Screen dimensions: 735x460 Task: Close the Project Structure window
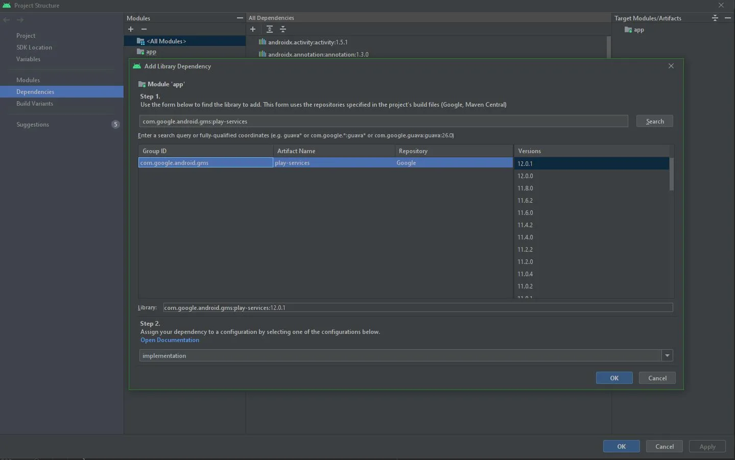[721, 5]
